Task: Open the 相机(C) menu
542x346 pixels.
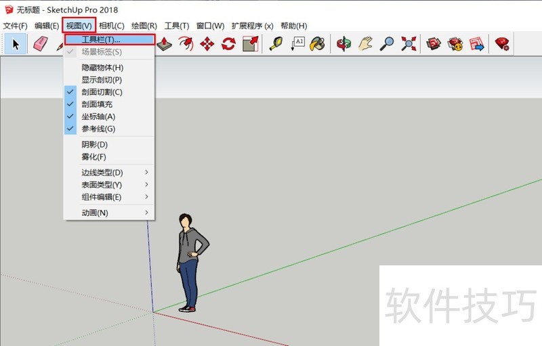Action: tap(111, 26)
